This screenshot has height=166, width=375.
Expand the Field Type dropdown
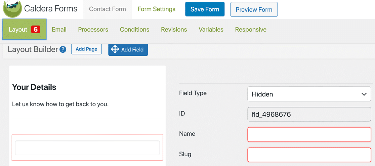(x=309, y=94)
